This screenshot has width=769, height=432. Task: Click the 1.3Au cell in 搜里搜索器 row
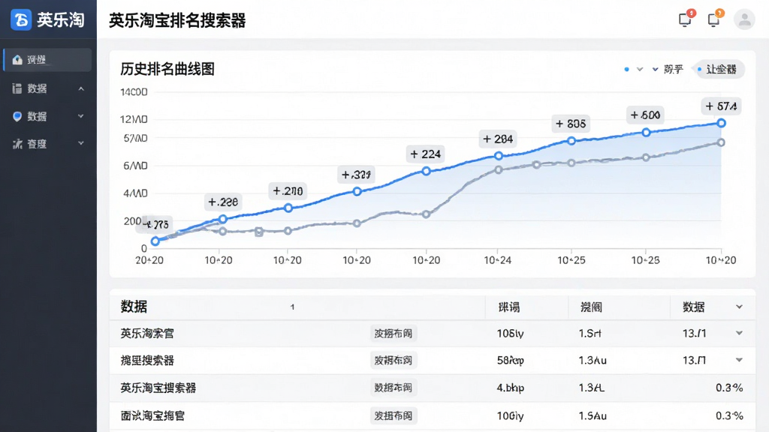pos(593,361)
